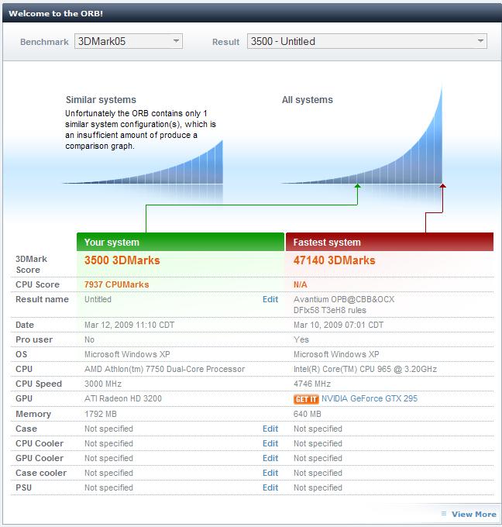This screenshot has height=527, width=502.
Task: Open the NVIDIA GeForce GTX 295 link
Action: click(370, 398)
